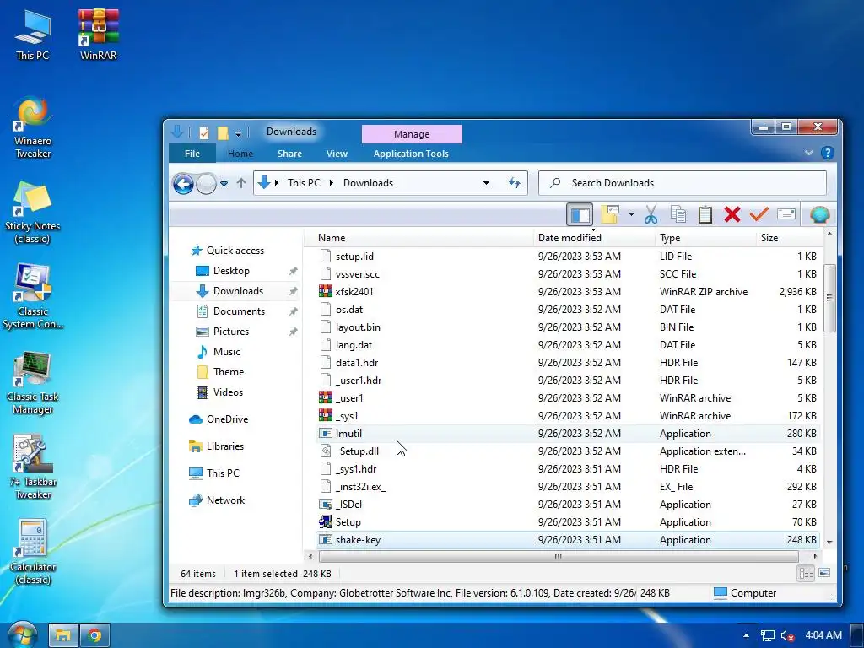Click the orange checkmark Properties icon
This screenshot has width=864, height=648.
click(x=759, y=214)
